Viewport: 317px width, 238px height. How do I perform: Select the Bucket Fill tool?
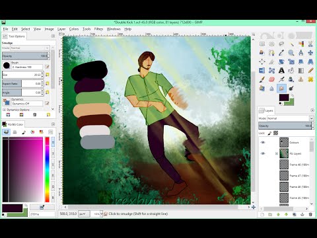291,71
